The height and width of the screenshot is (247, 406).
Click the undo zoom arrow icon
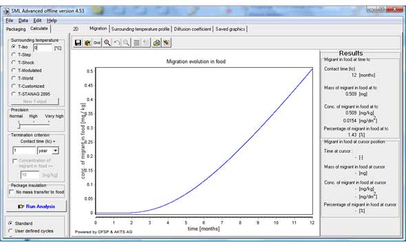[x=117, y=43]
